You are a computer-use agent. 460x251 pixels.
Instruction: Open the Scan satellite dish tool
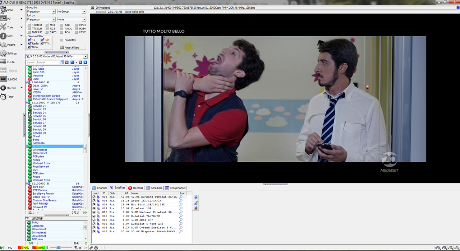click(x=4, y=10)
